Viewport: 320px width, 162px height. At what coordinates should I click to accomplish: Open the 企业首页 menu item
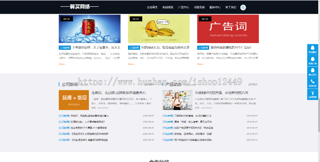click(x=152, y=7)
